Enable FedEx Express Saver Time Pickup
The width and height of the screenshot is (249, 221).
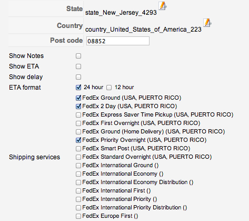point(78,115)
